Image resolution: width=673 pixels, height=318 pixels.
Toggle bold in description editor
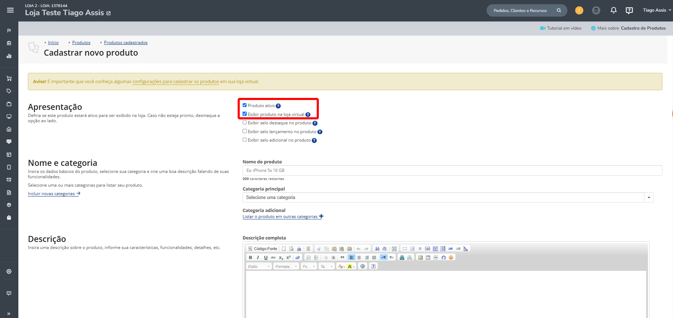pyautogui.click(x=250, y=257)
